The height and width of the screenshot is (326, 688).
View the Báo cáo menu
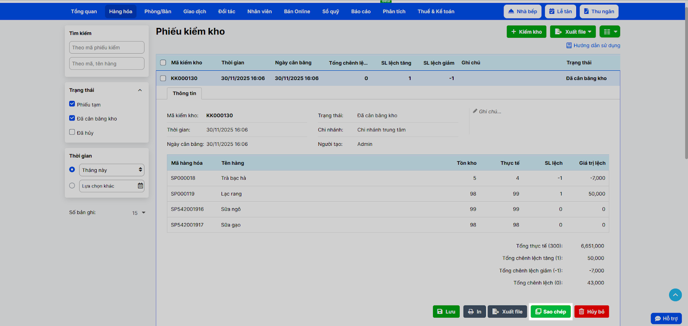click(361, 12)
